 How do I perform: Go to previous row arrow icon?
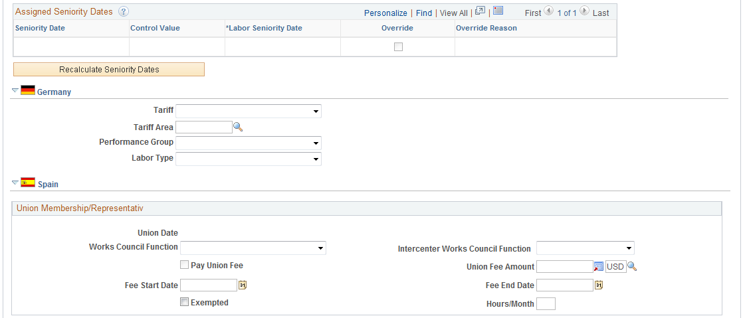click(x=548, y=11)
